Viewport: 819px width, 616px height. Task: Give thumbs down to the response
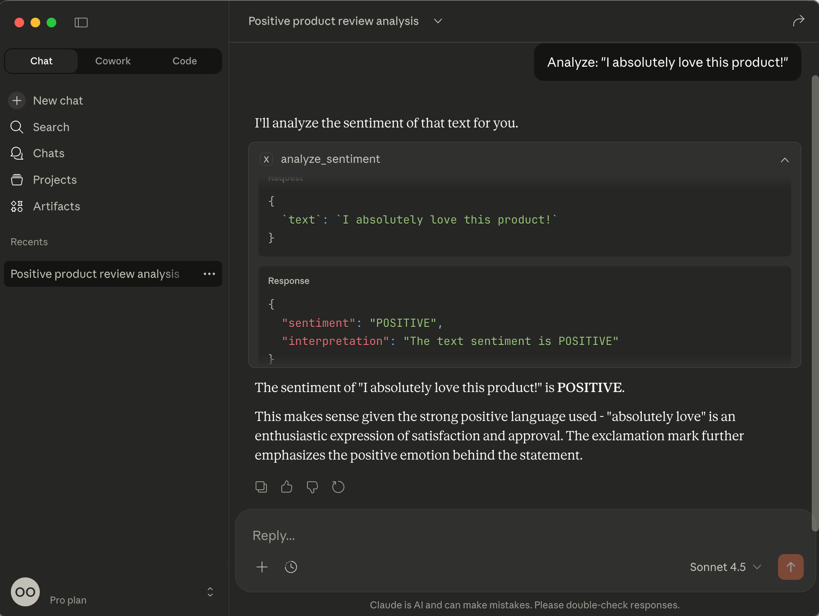(312, 487)
